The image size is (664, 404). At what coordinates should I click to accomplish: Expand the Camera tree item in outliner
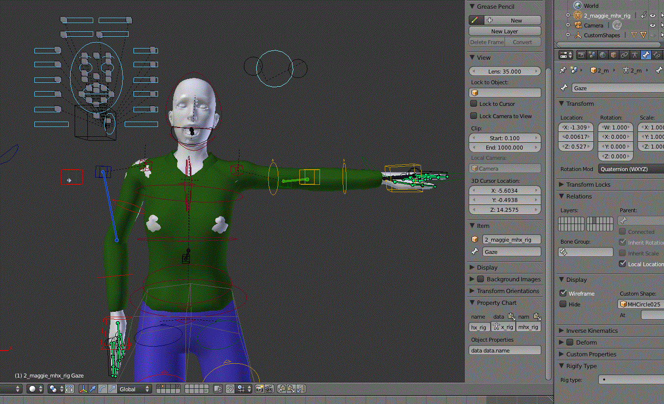tap(568, 25)
